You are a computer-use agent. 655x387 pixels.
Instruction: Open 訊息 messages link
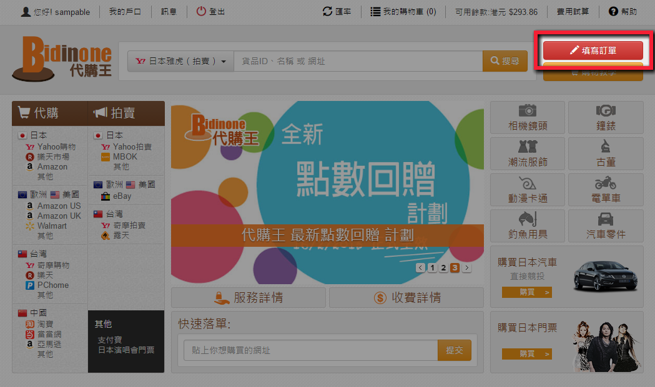tap(169, 12)
